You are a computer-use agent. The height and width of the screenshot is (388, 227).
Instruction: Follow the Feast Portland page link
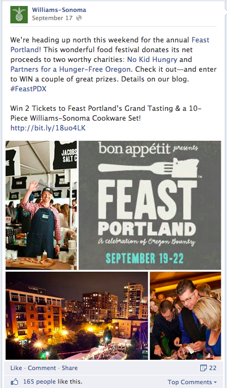(x=110, y=45)
